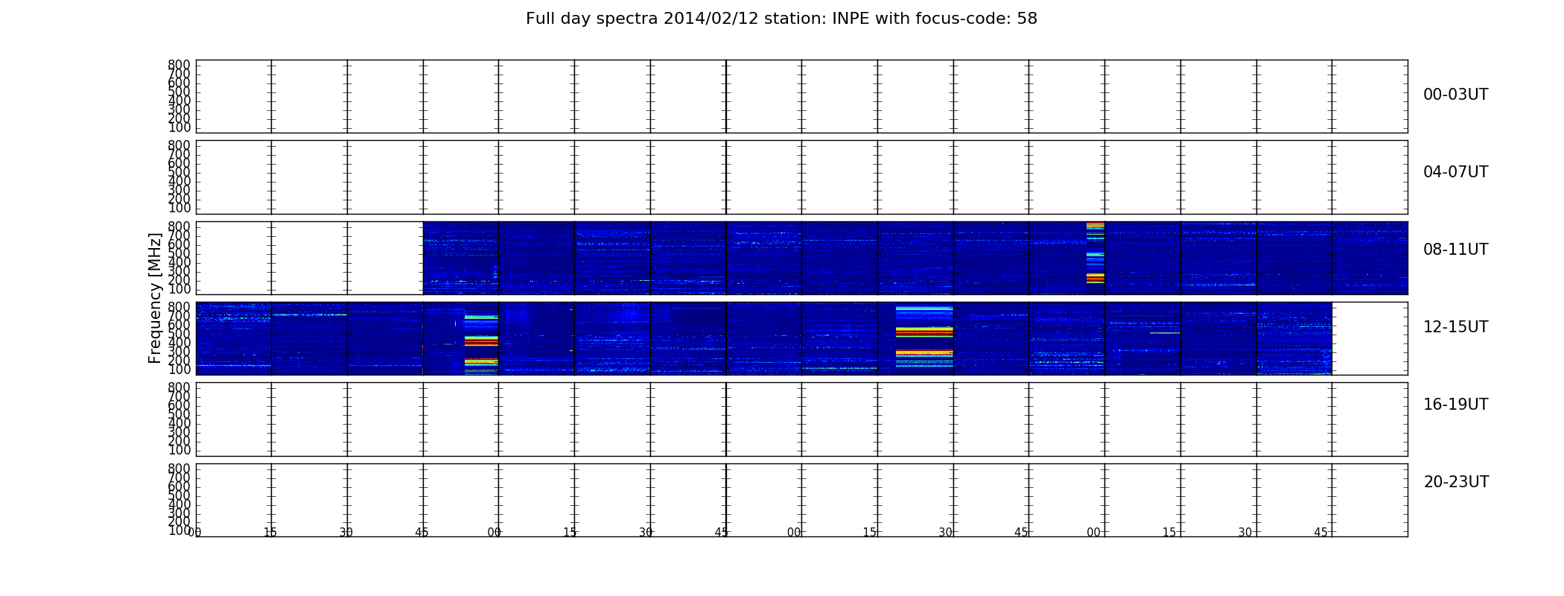Click the 20-23UT panel label
This screenshot has width=1564, height=596.
[1456, 482]
